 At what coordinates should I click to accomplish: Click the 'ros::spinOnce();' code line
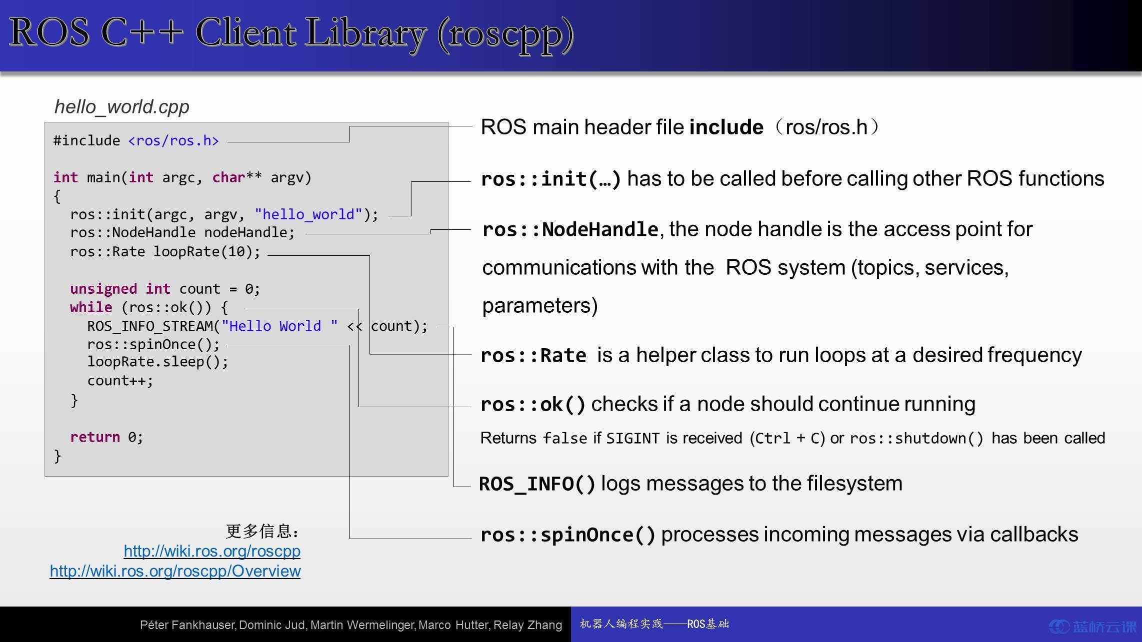(x=153, y=344)
